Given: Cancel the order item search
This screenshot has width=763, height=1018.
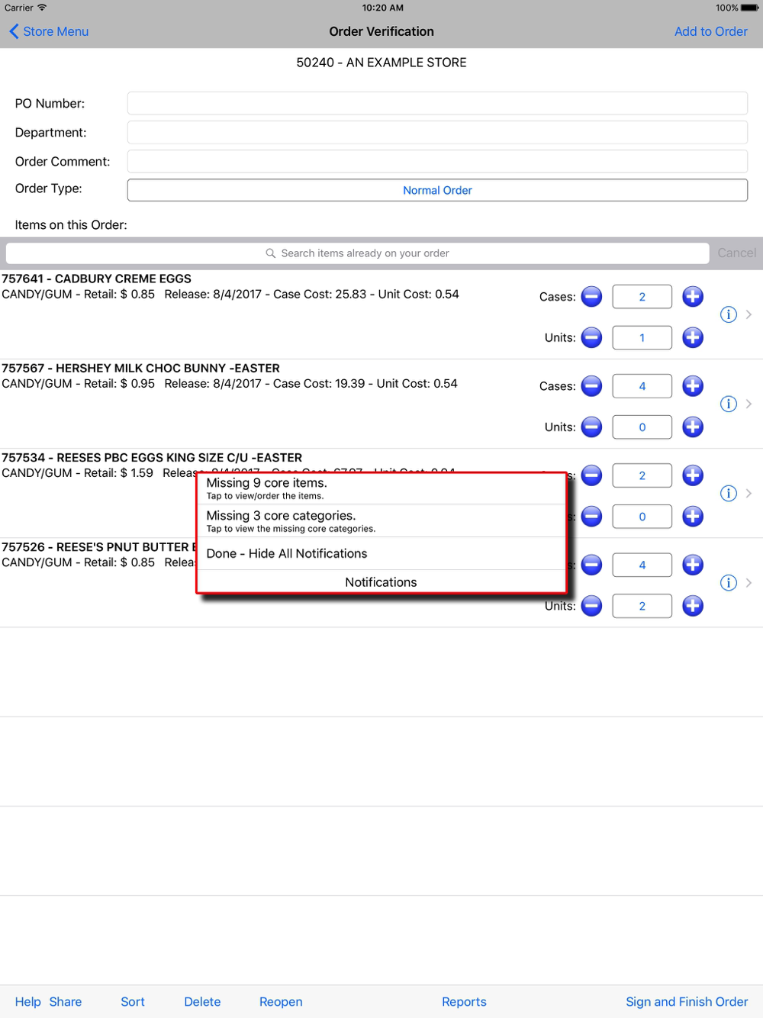Looking at the screenshot, I should pyautogui.click(x=736, y=253).
